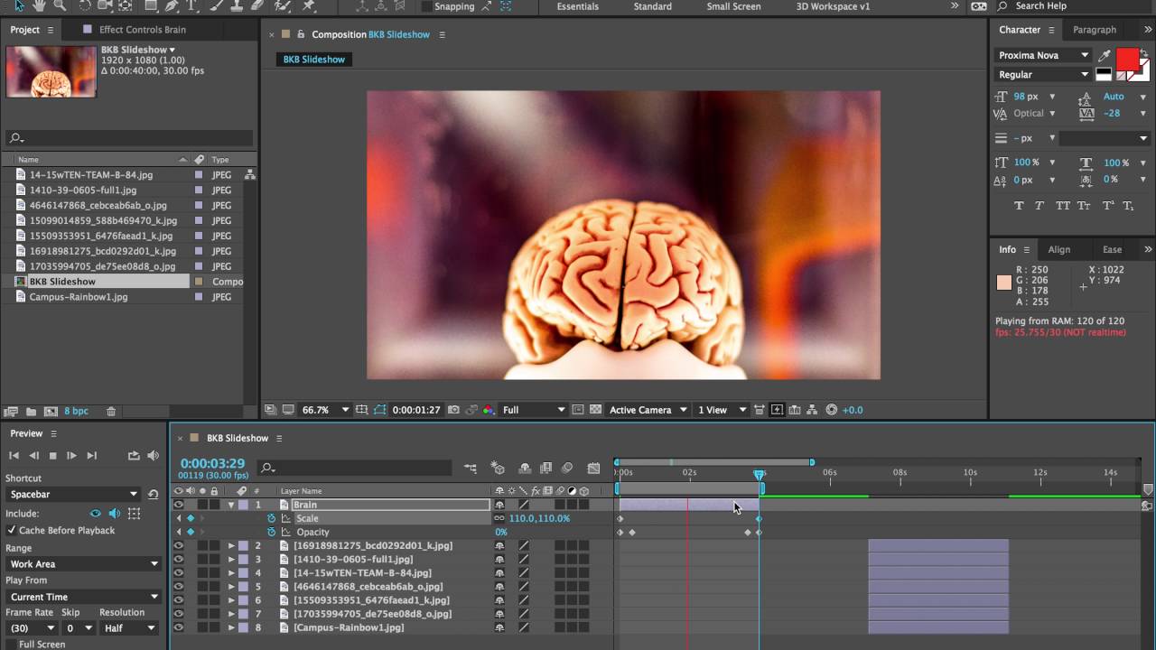Open the Regular font style dropdown
1156x650 pixels.
click(x=1043, y=75)
